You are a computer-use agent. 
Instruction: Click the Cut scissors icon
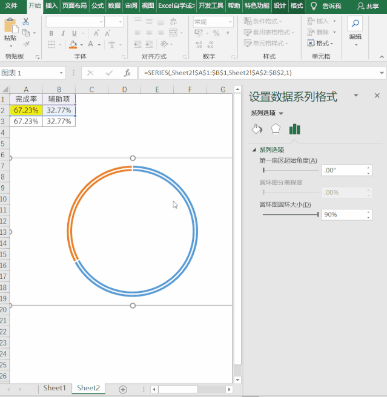tap(26, 22)
